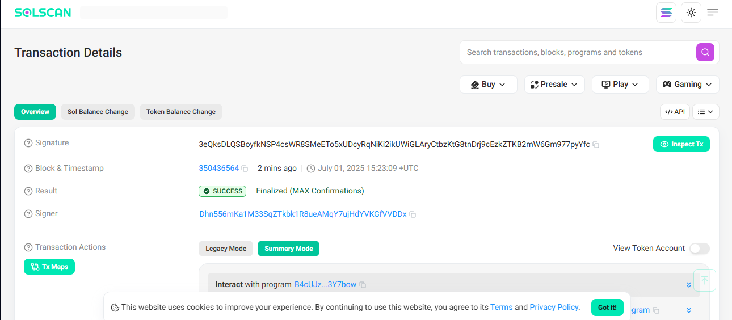Expand the Presale dropdown menu
Viewport: 732px width, 320px height.
click(553, 85)
